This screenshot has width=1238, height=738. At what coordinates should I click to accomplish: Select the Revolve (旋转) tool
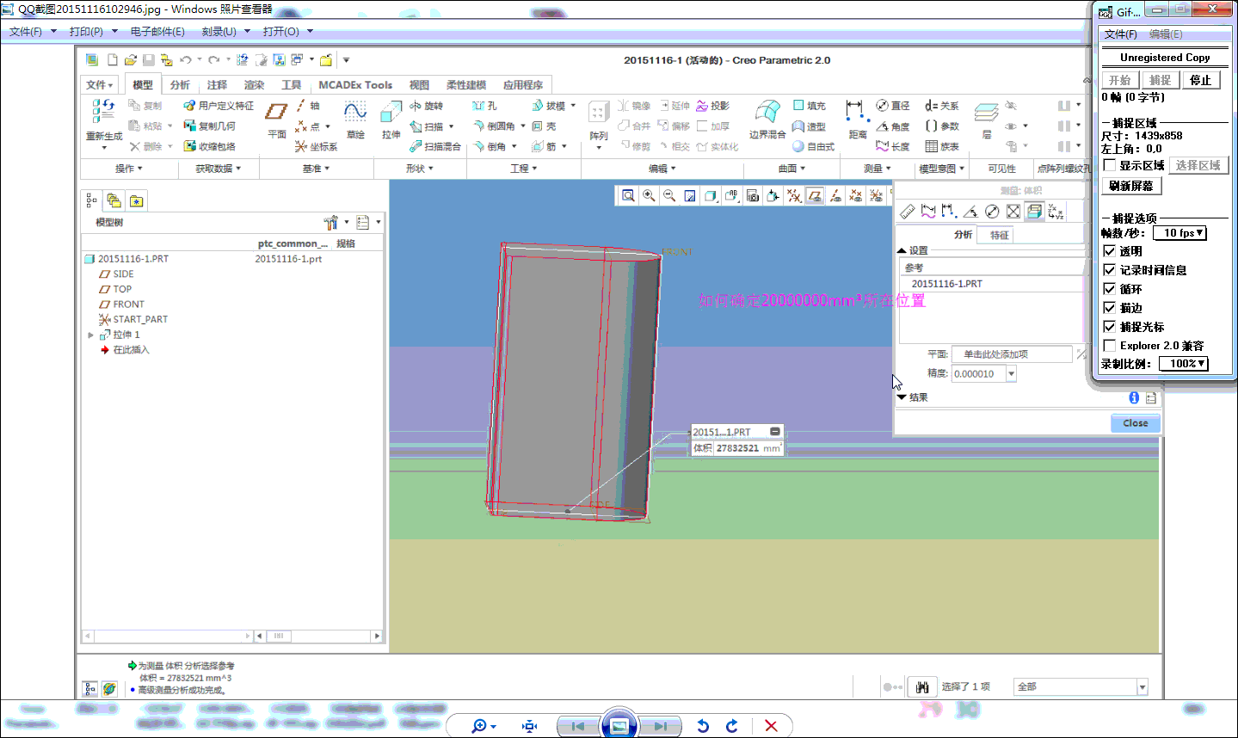click(427, 106)
